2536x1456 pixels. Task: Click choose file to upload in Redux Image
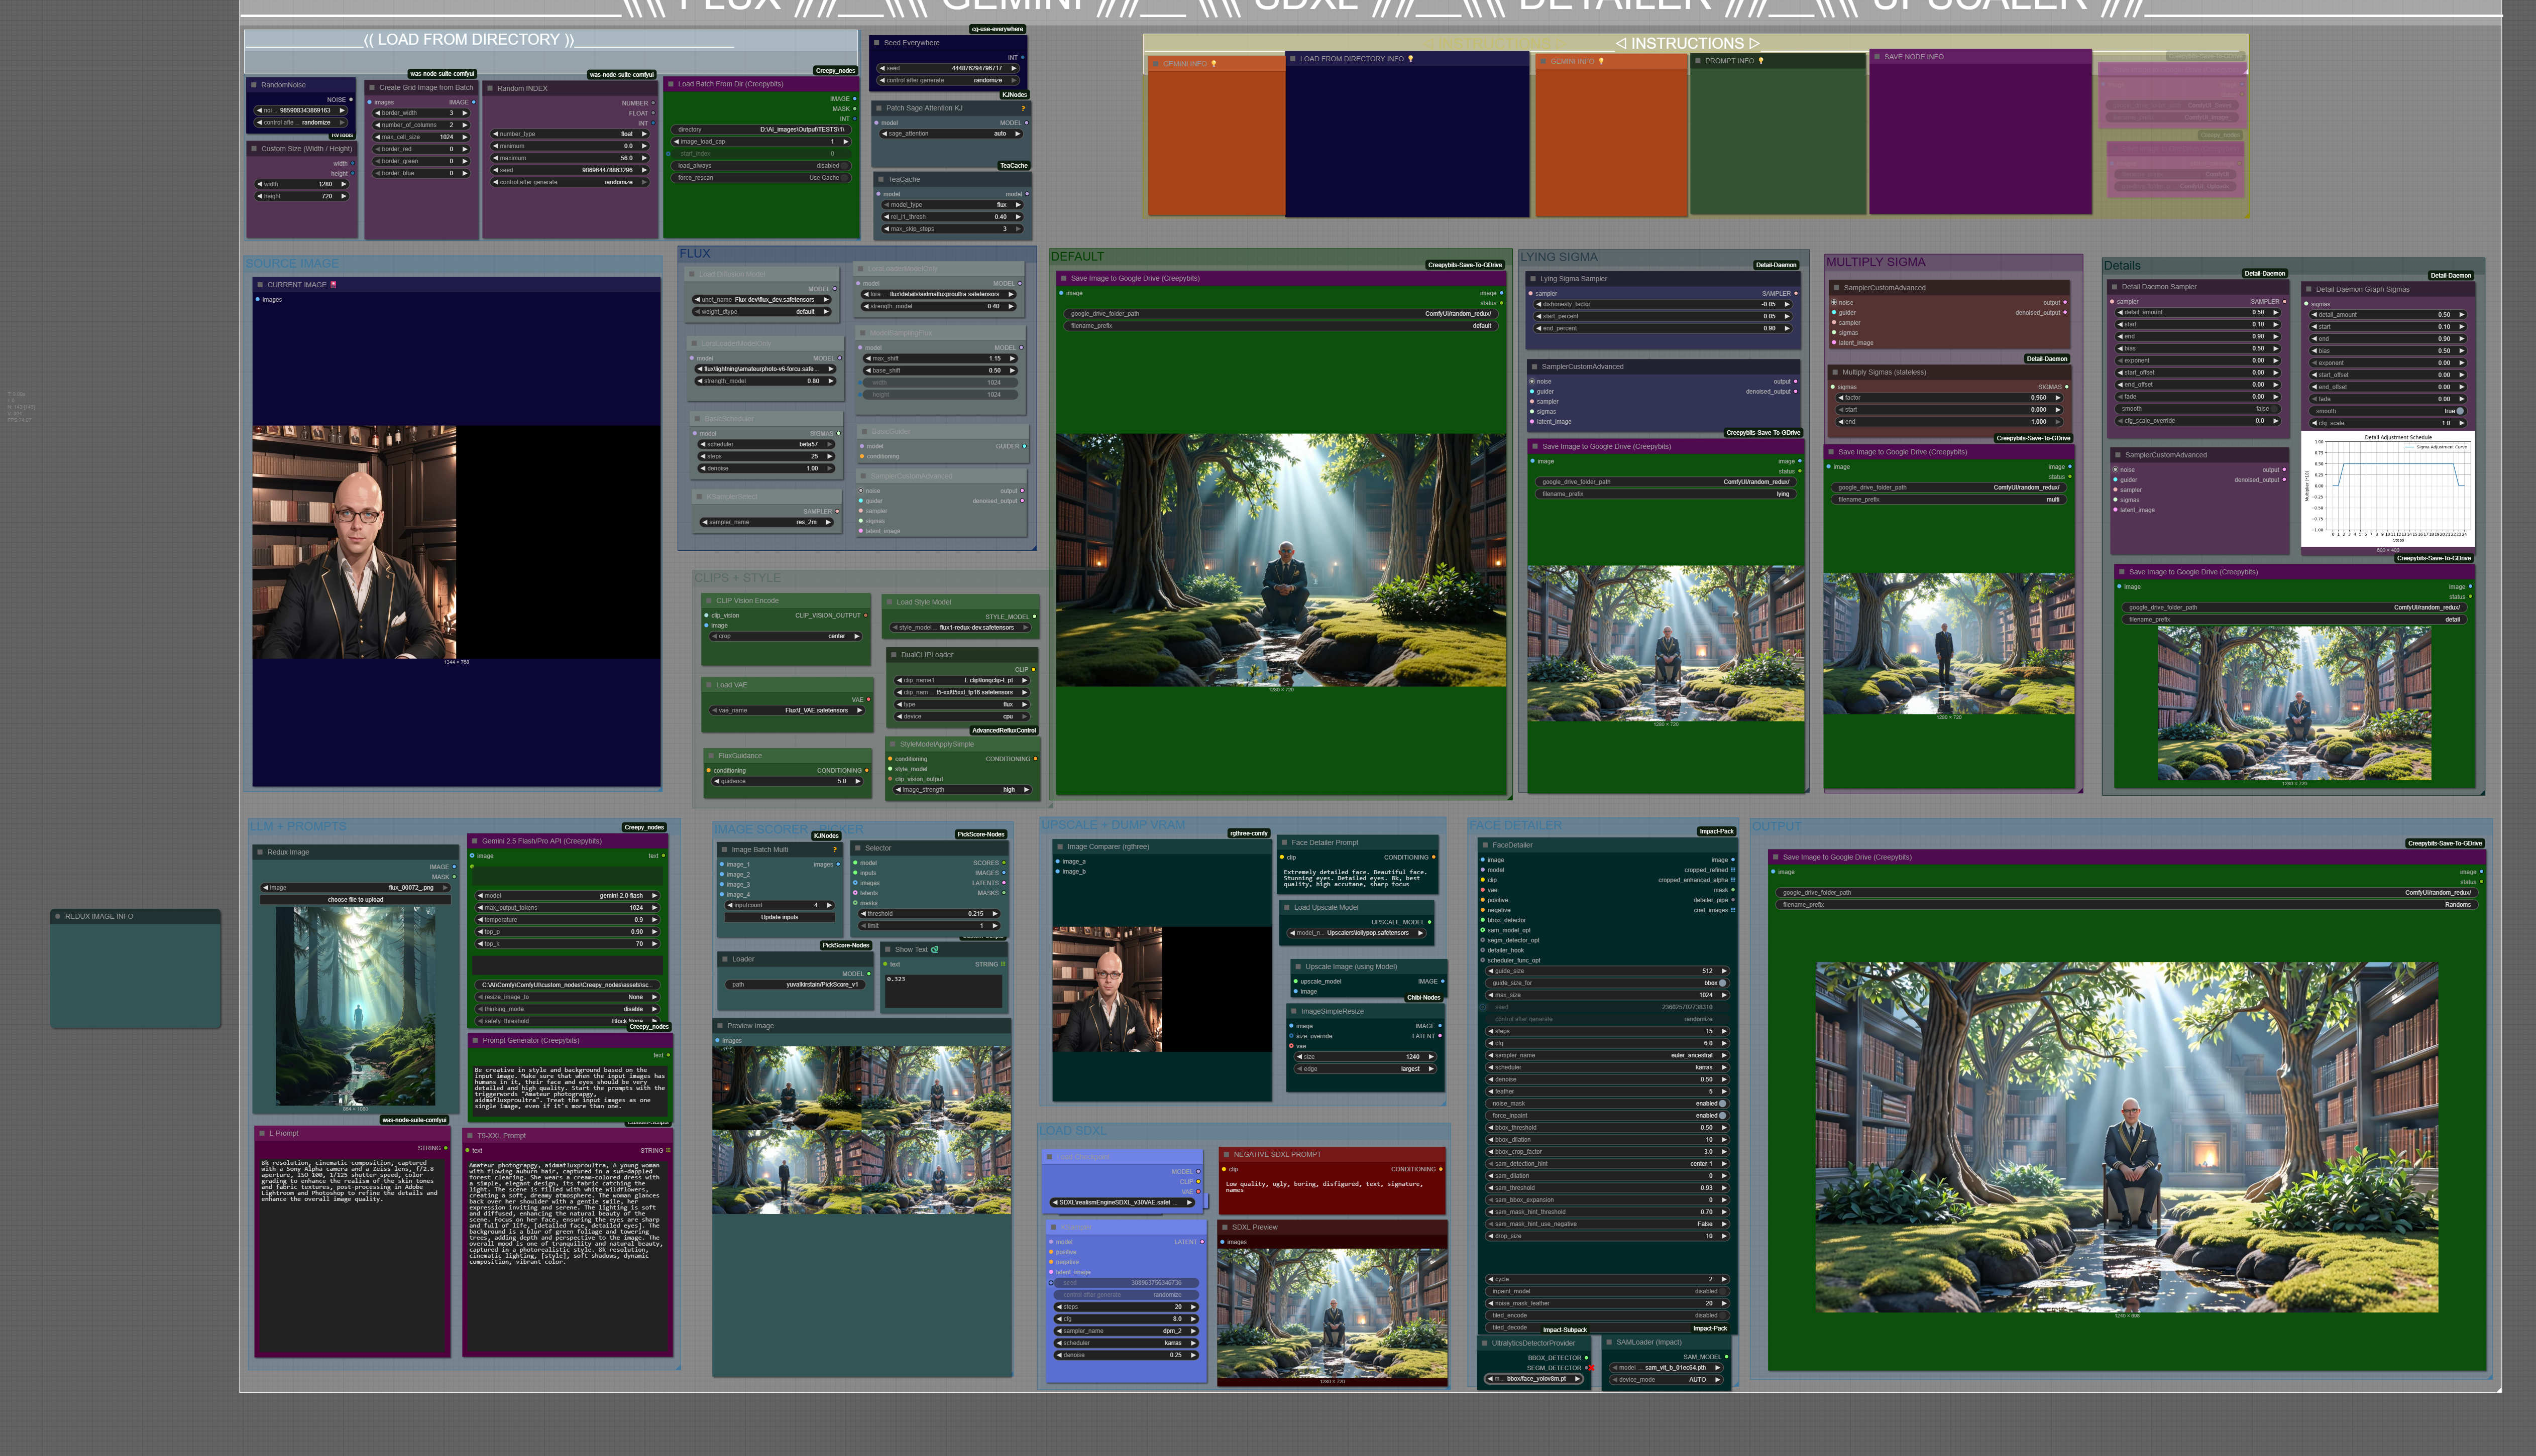[355, 899]
